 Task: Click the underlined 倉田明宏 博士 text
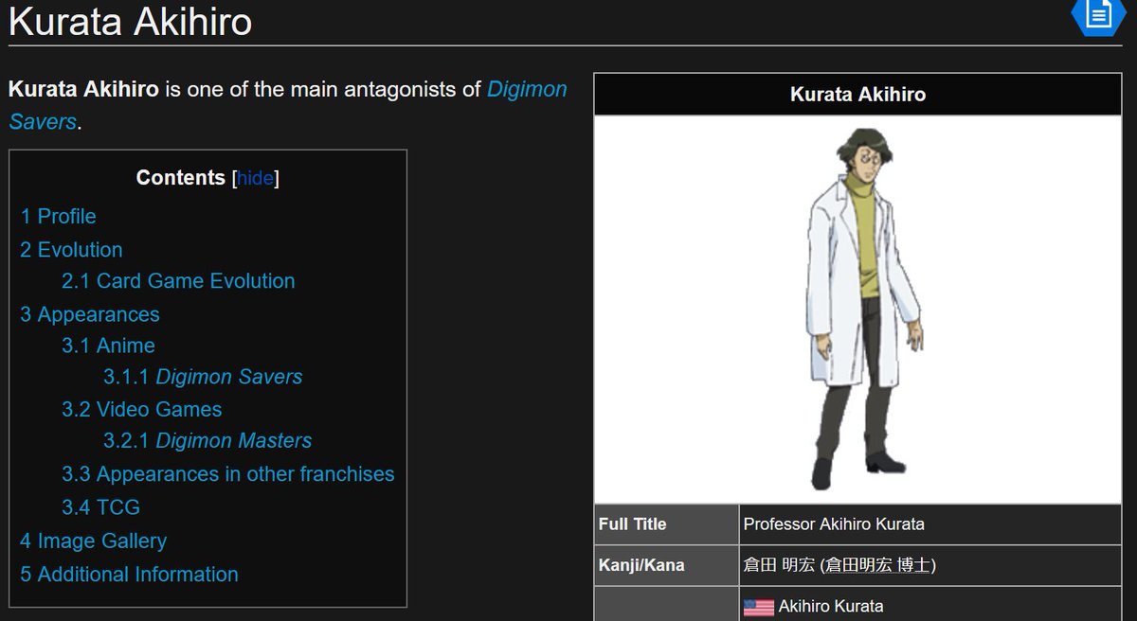pos(877,565)
